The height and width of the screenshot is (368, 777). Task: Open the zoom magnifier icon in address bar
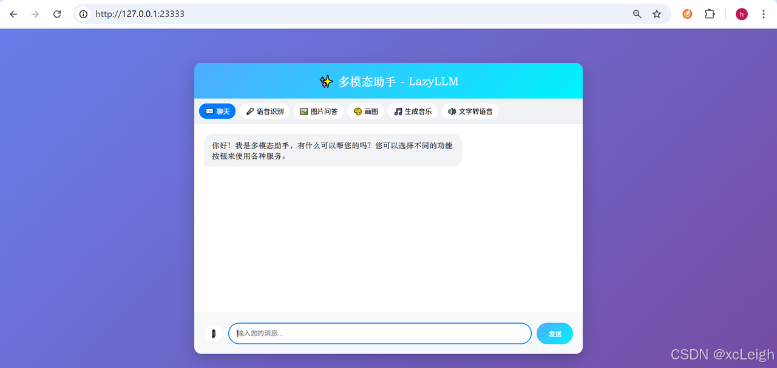click(x=637, y=14)
